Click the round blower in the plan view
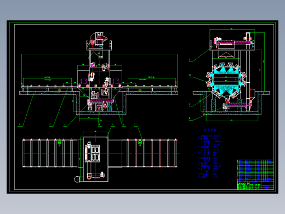 coord(77,179)
